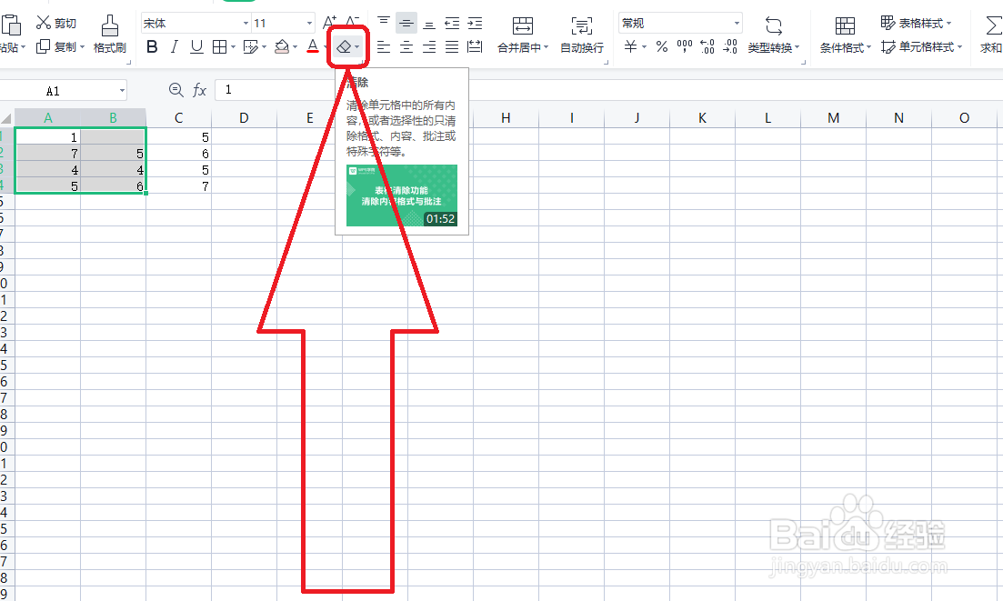Decrease indent

(452, 23)
